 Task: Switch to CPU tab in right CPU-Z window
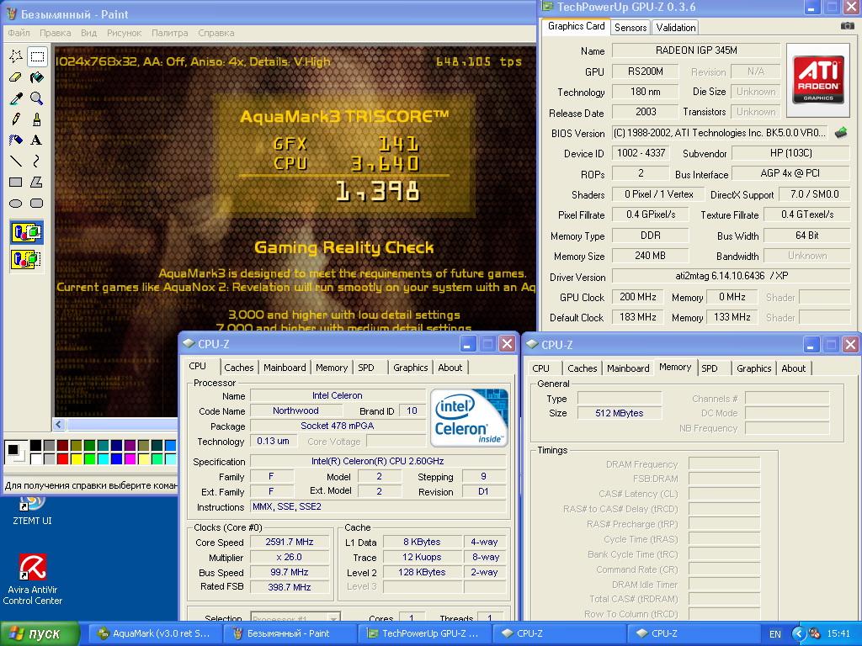540,368
